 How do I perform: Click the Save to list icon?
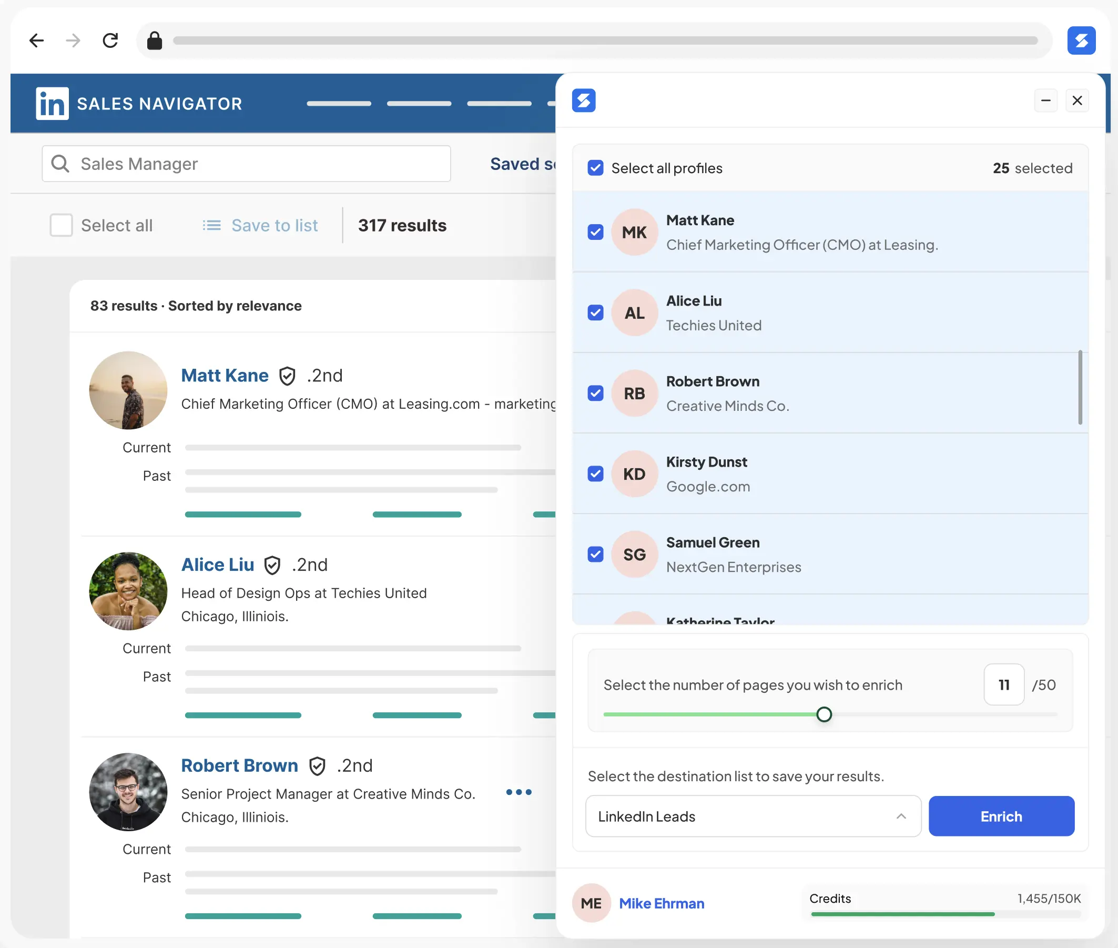click(x=212, y=225)
